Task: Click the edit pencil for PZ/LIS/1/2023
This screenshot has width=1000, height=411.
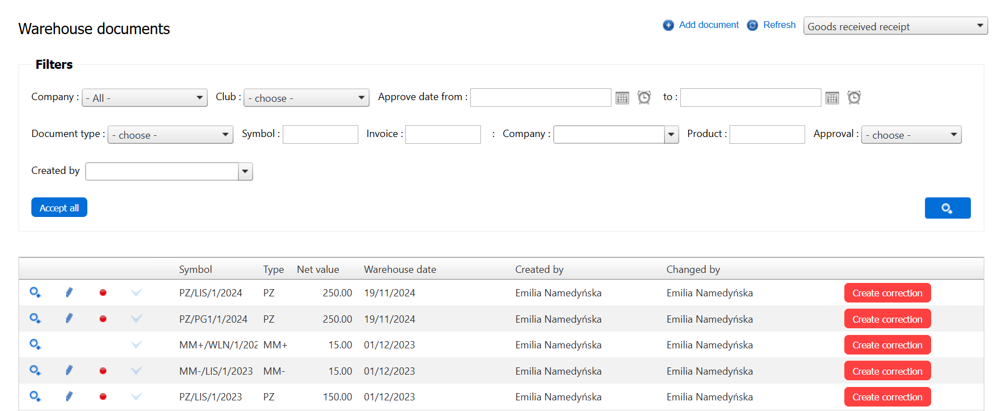Action: (69, 396)
